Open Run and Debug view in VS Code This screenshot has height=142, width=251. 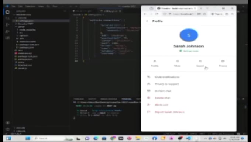click(x=7, y=31)
